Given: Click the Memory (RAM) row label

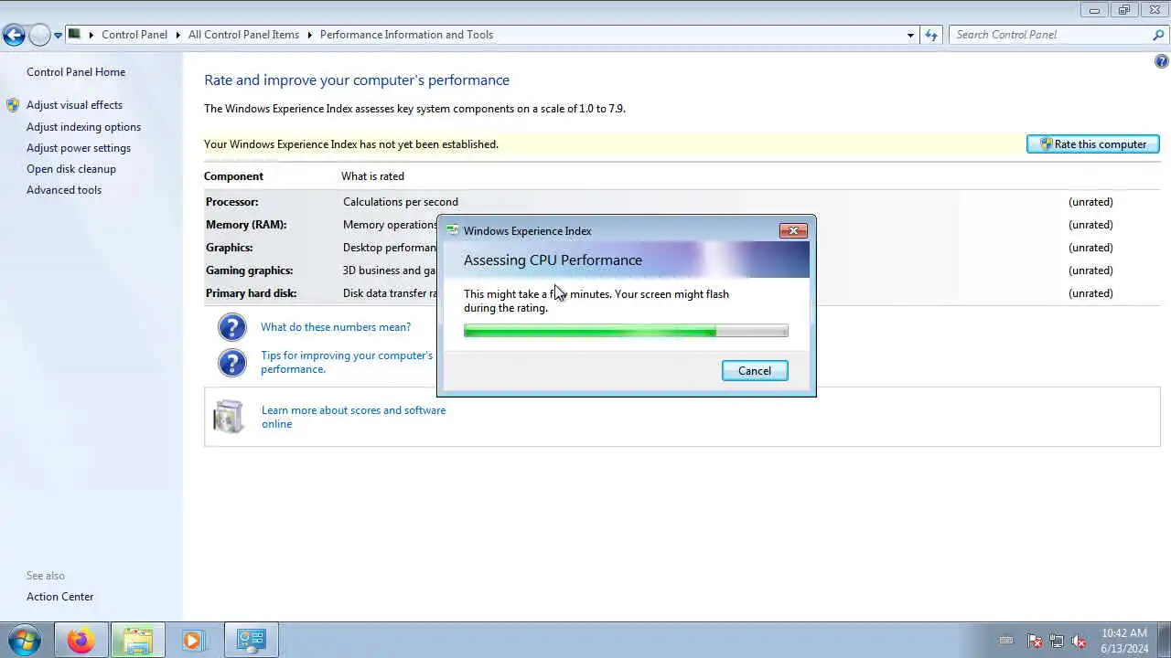Looking at the screenshot, I should click(x=246, y=225).
